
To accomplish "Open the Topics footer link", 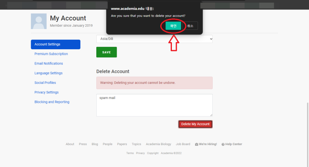I will (136, 144).
